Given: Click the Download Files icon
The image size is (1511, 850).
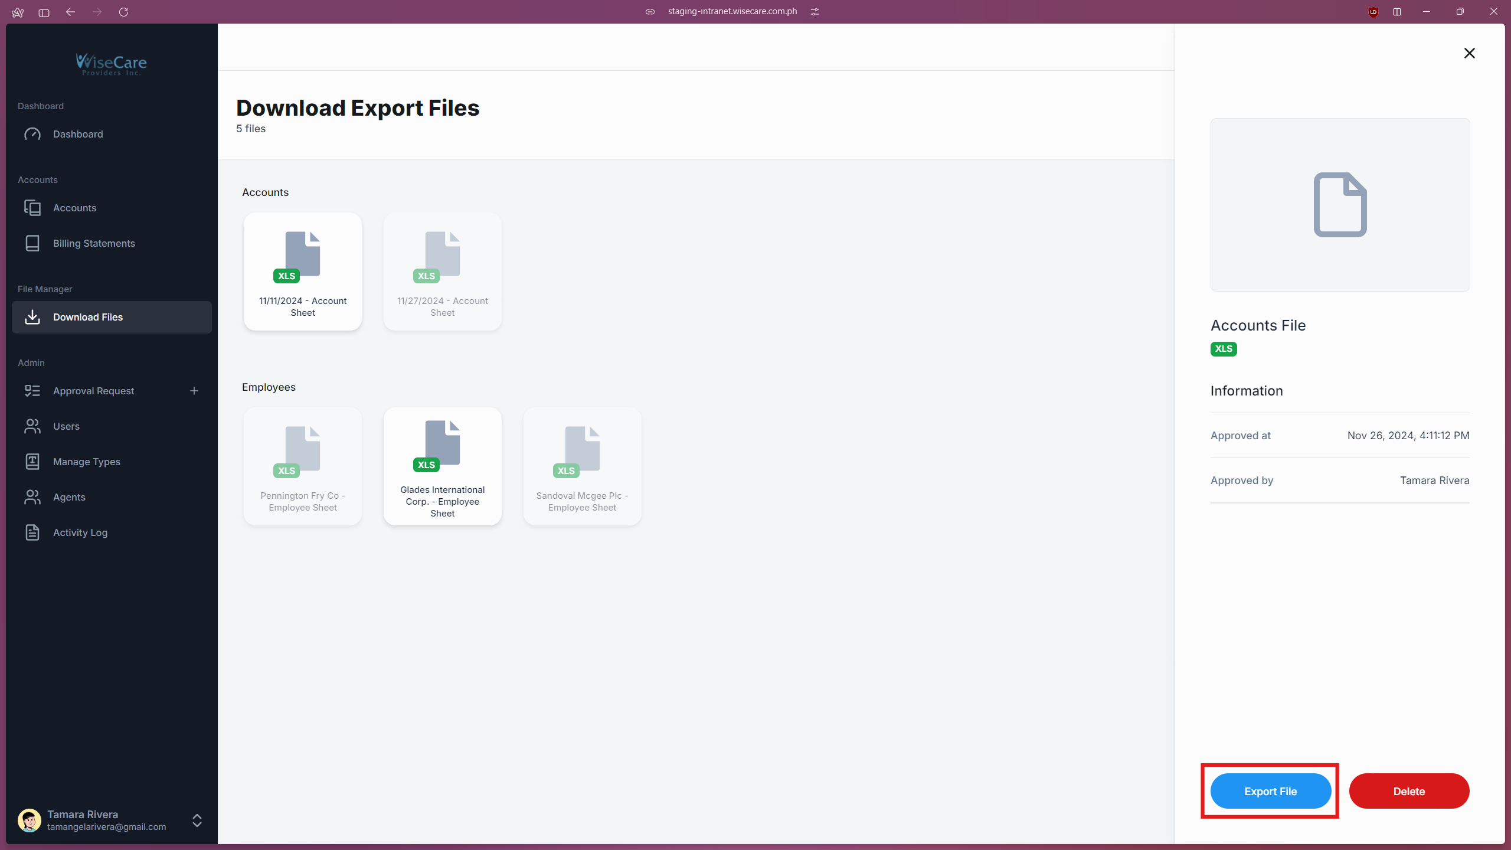Looking at the screenshot, I should click(32, 317).
